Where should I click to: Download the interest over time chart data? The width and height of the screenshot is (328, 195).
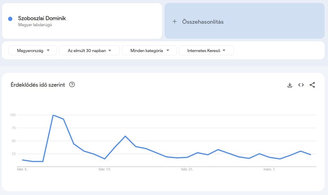(x=290, y=85)
